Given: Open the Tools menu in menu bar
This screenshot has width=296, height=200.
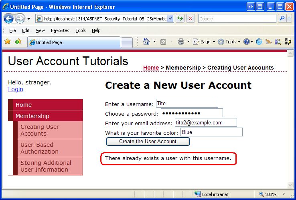Looking at the screenshot, I should pyautogui.click(x=81, y=30).
